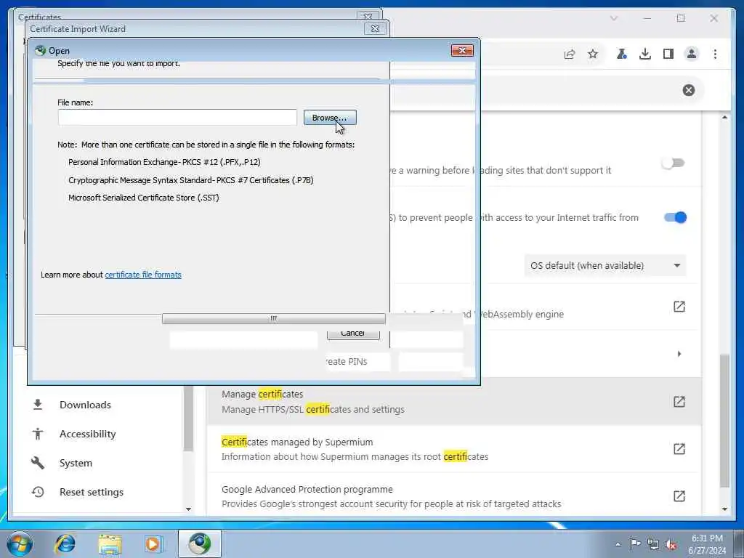
Task: Click the Reset settings clock icon
Action: click(x=38, y=492)
